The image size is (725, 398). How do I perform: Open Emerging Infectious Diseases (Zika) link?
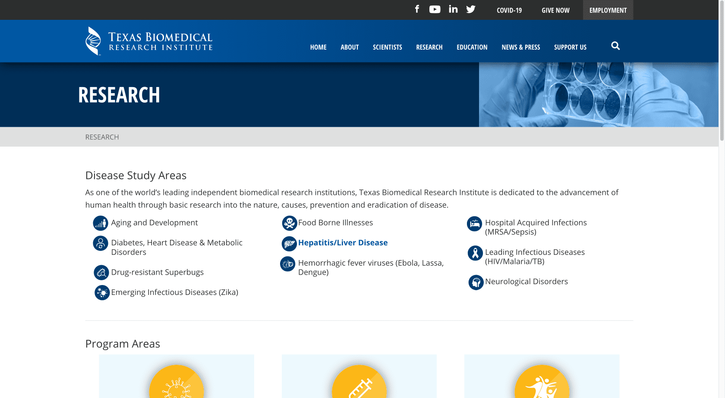175,292
